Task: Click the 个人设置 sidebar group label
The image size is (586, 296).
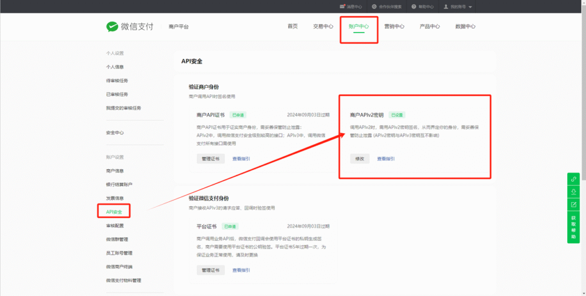Action: pyautogui.click(x=114, y=53)
